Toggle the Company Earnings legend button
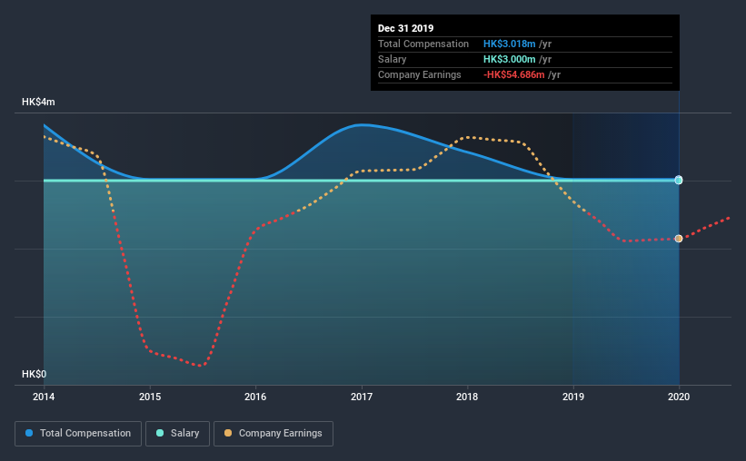Screen dimensions: 746x461 pyautogui.click(x=274, y=434)
